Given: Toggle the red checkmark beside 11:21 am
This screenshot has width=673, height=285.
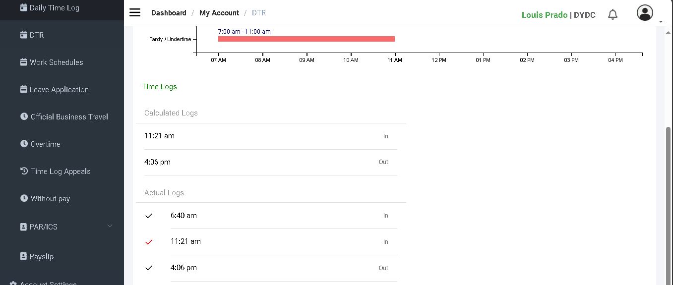Looking at the screenshot, I should 149,242.
